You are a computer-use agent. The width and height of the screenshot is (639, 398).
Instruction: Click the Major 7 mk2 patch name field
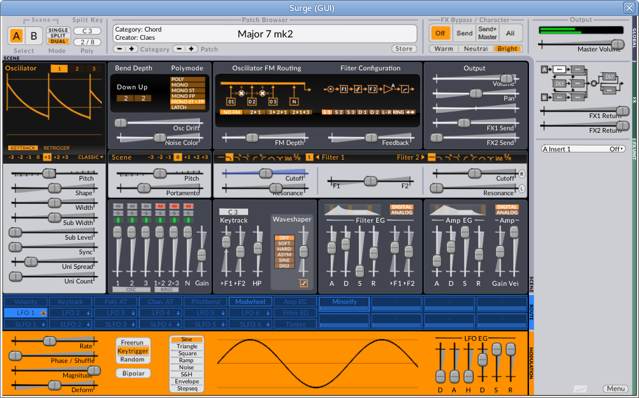click(265, 34)
